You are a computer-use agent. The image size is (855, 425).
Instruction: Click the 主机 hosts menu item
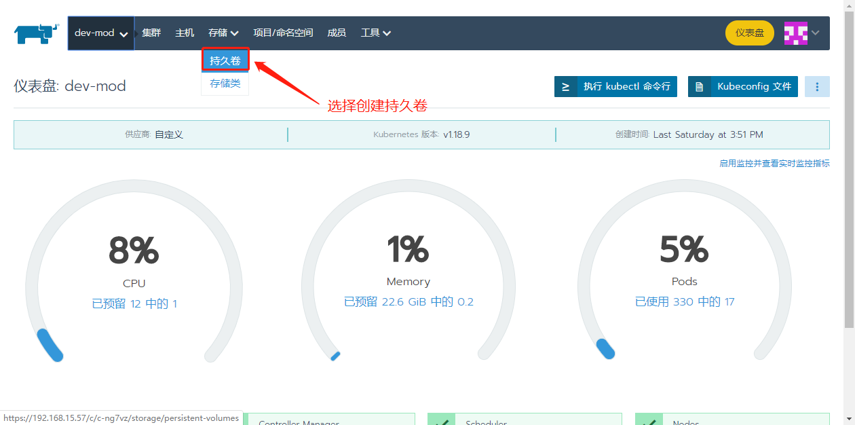pyautogui.click(x=184, y=32)
